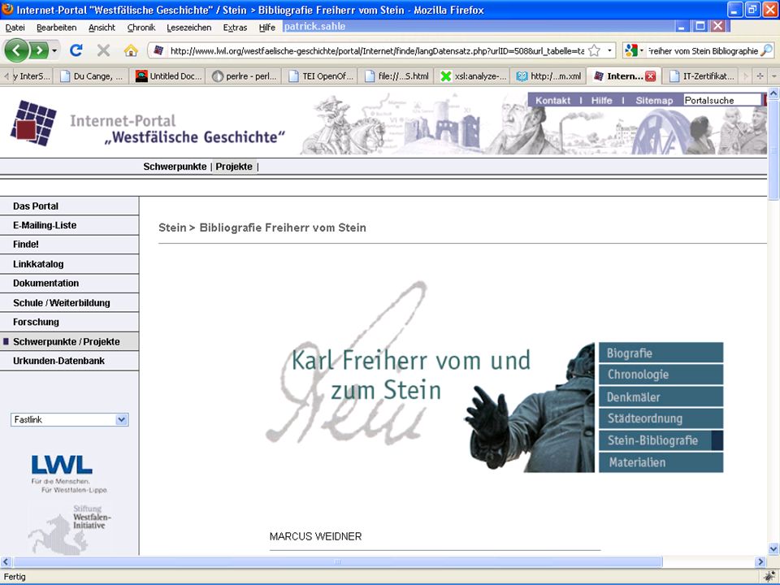The image size is (780, 585).
Task: Open the Sitemap link
Action: 654,101
